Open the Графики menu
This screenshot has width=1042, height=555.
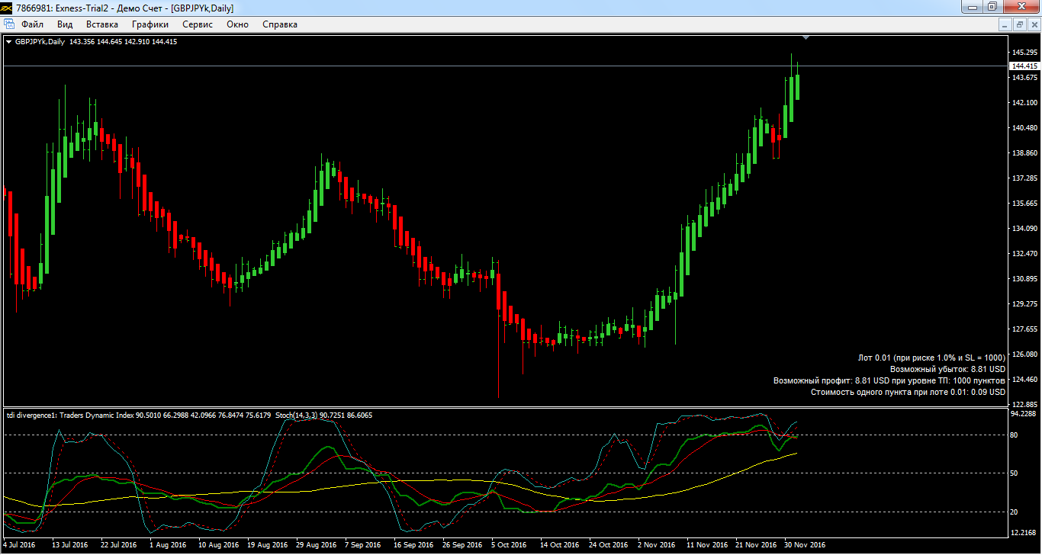[150, 24]
